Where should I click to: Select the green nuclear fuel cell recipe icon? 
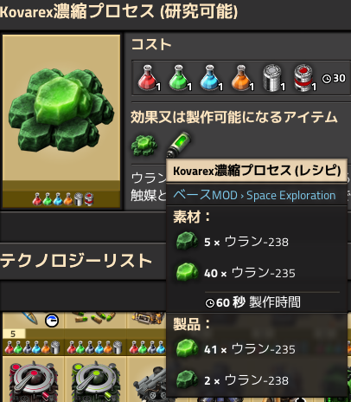coord(179,145)
